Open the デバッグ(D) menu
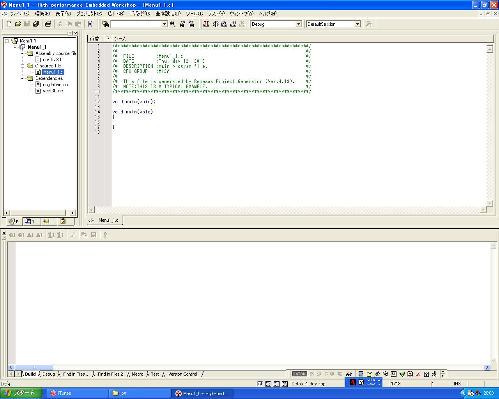 140,14
